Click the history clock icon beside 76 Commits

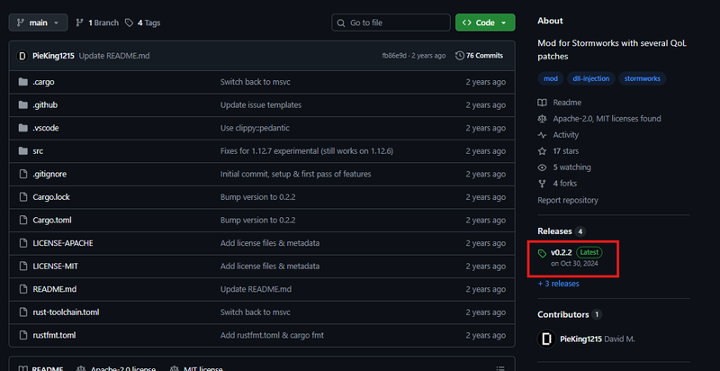pyautogui.click(x=460, y=56)
